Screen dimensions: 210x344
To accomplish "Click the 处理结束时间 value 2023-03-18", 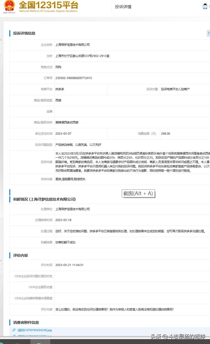I will coord(63,220).
